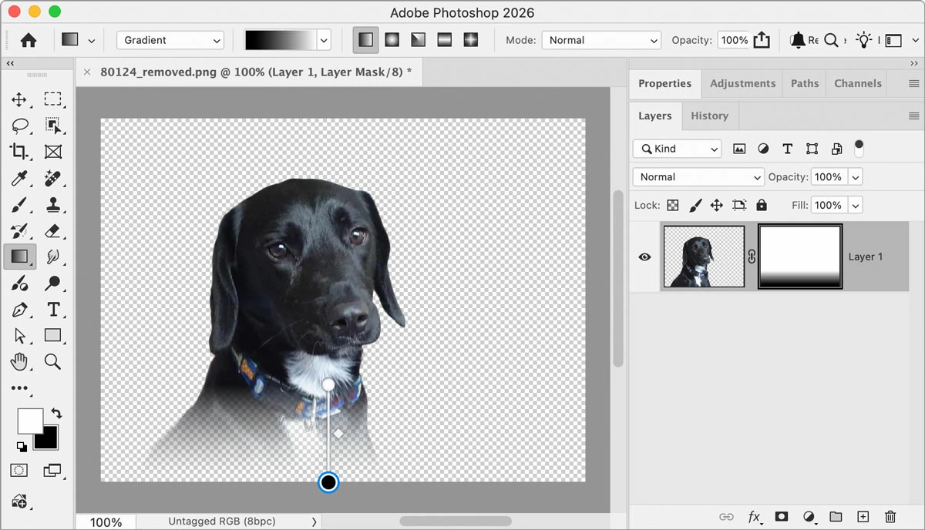Screen dimensions: 925x530
Task: Select the Pen tool
Action: coord(19,310)
